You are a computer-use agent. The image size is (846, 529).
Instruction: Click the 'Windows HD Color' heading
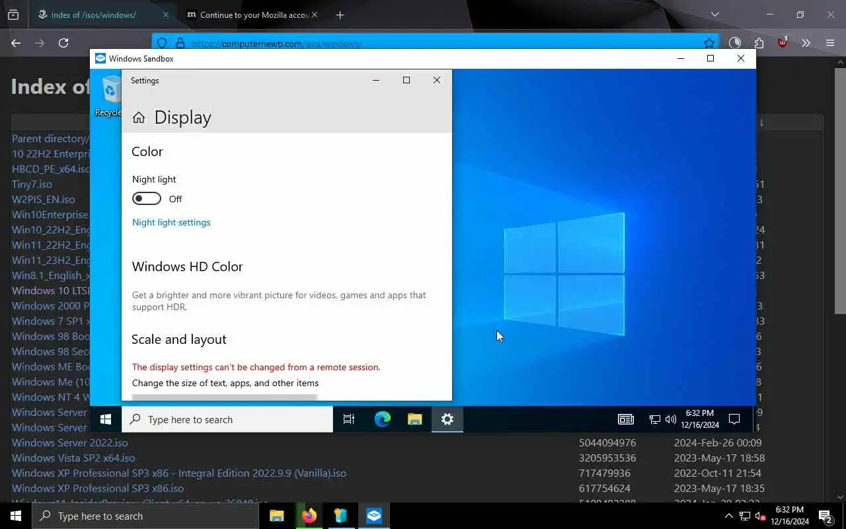click(x=187, y=266)
